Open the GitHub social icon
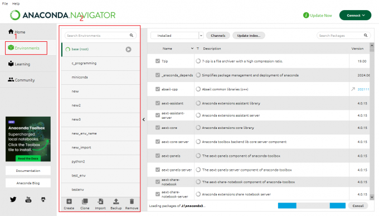Viewport: 379px width, 216px height. (x=43, y=199)
